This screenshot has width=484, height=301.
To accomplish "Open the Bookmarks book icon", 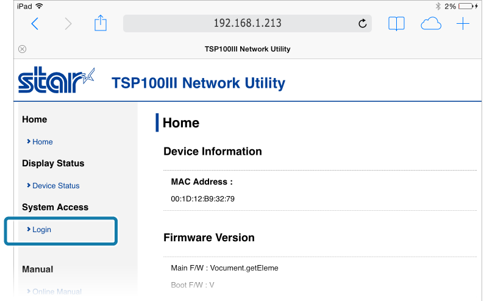I will click(396, 24).
